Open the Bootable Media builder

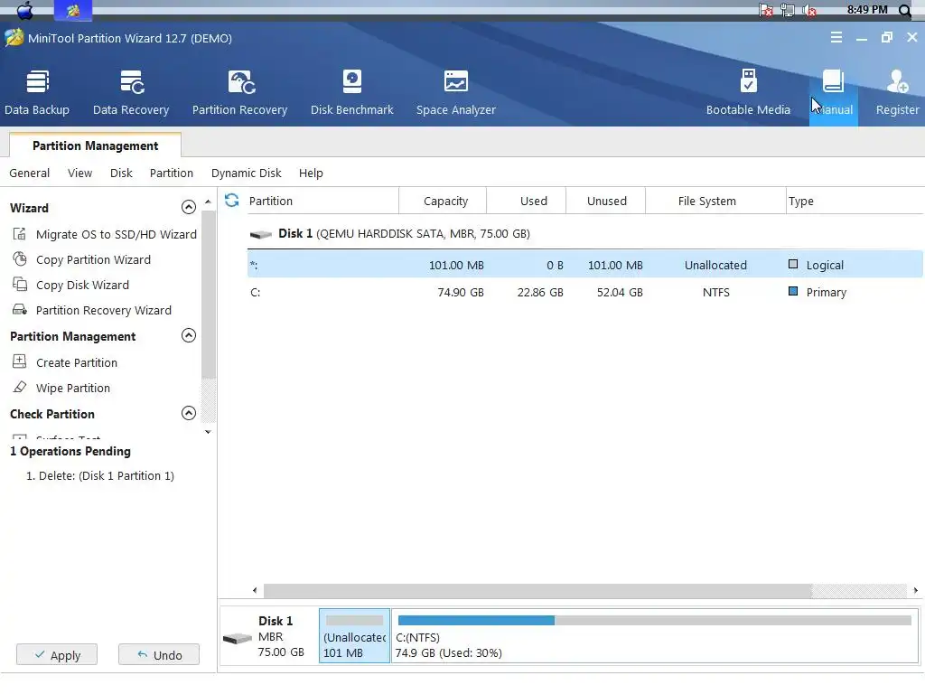[748, 93]
